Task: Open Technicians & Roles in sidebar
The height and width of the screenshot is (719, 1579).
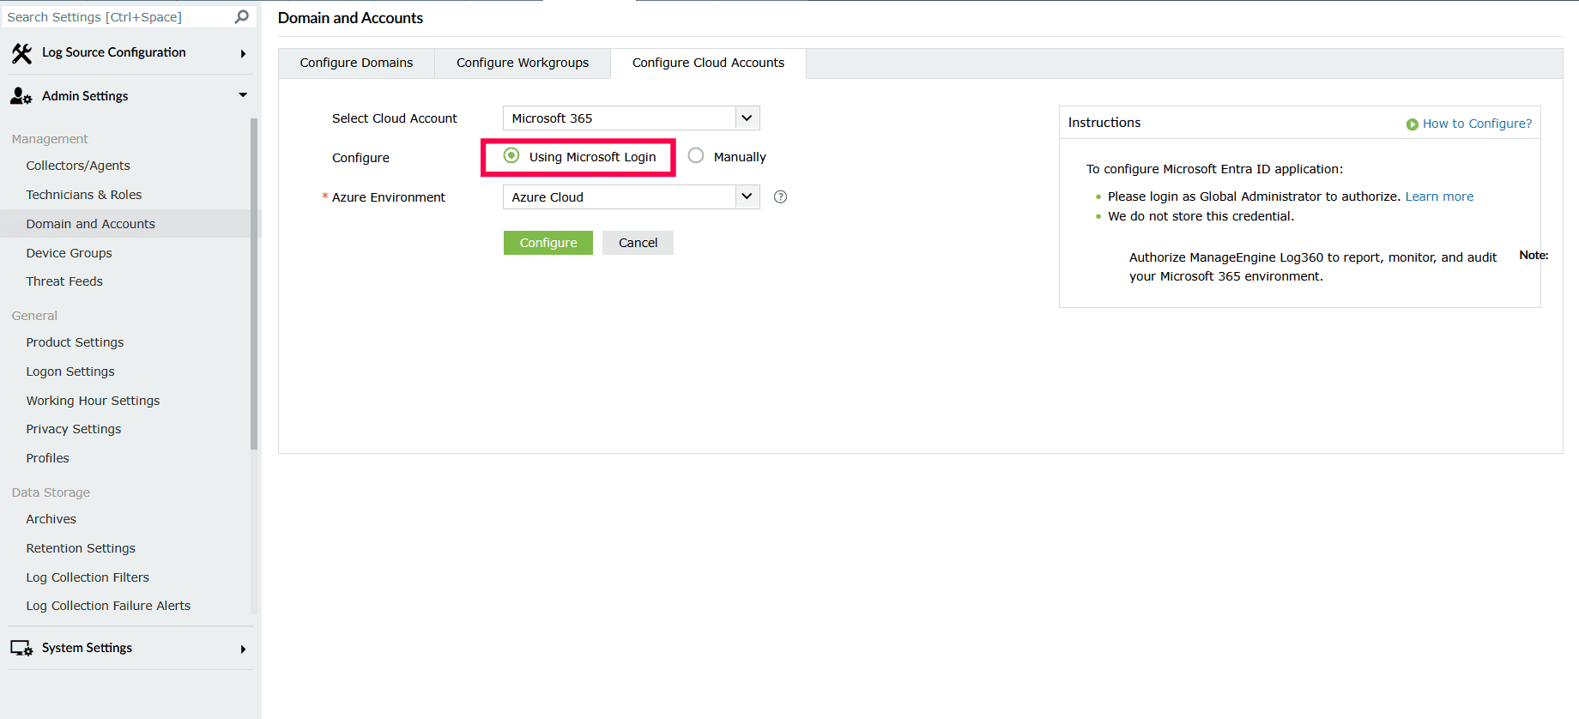Action: (x=84, y=195)
